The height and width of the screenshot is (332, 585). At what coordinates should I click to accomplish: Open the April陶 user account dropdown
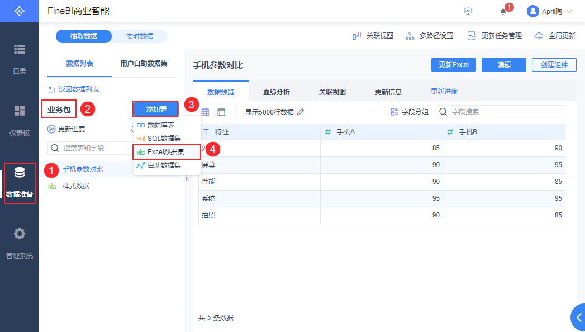(x=550, y=11)
